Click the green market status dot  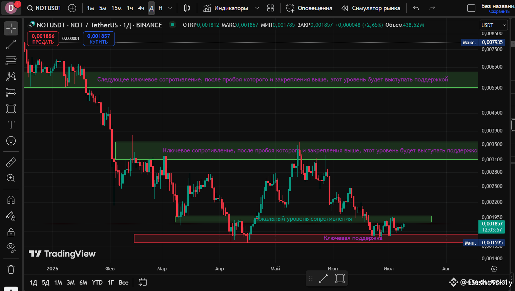[172, 25]
